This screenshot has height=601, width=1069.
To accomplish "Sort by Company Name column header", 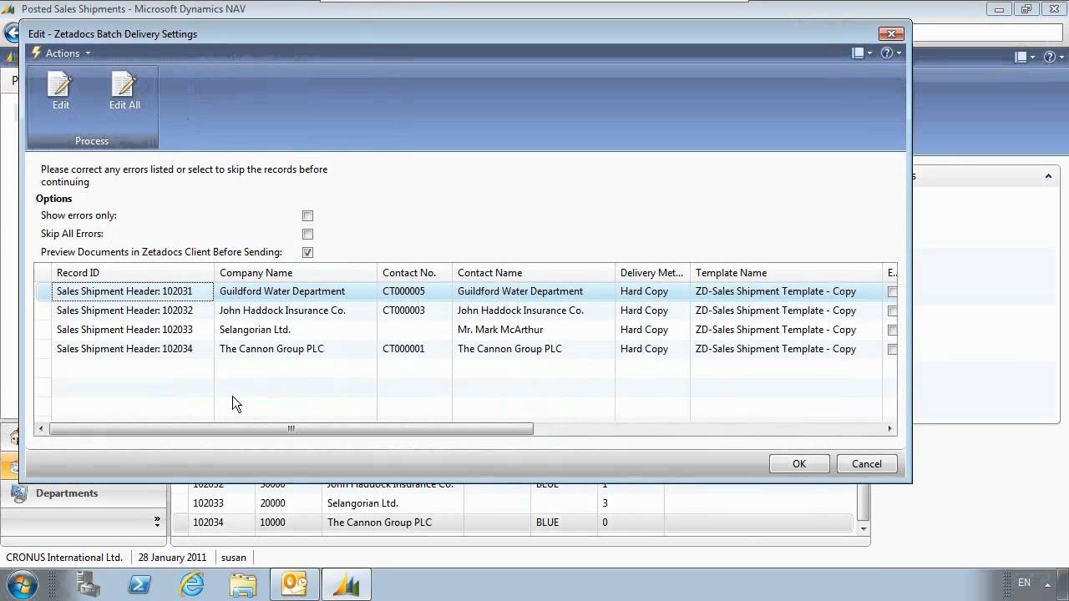I will 296,273.
